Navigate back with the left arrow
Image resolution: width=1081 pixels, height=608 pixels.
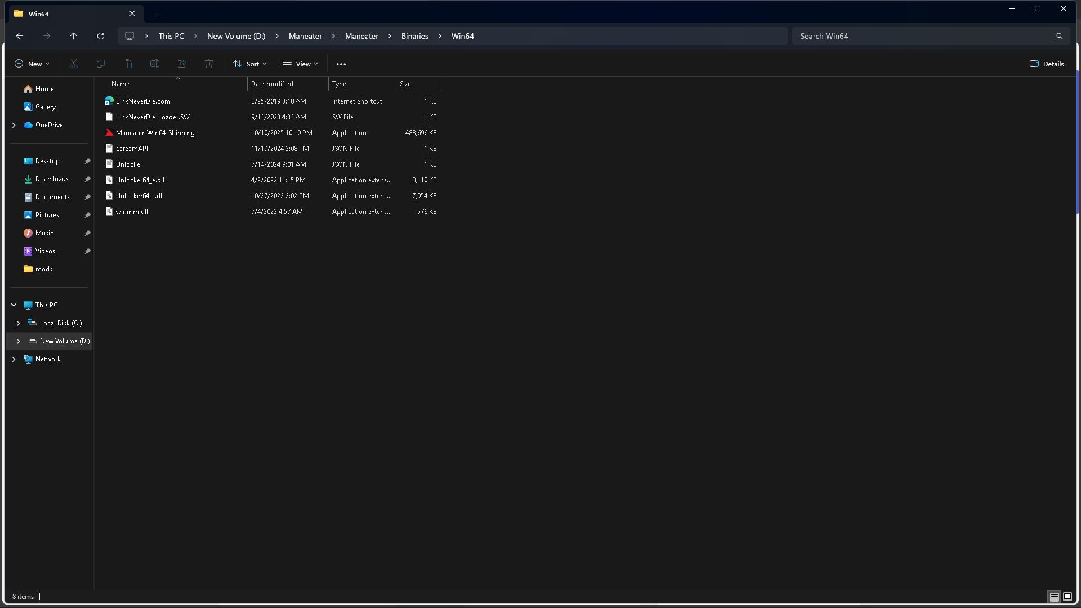(x=20, y=36)
